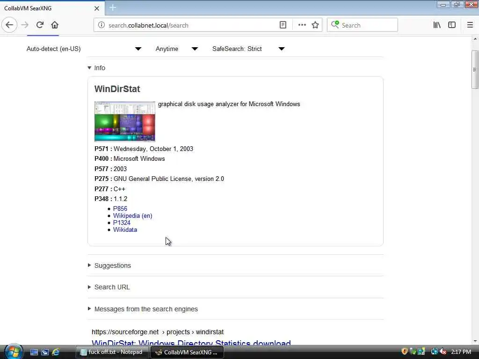Expand Messages from the search engines

143,309
